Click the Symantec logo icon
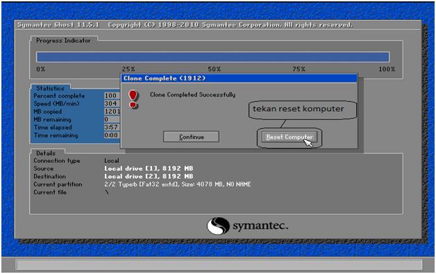The image size is (436, 274). pyautogui.click(x=218, y=226)
